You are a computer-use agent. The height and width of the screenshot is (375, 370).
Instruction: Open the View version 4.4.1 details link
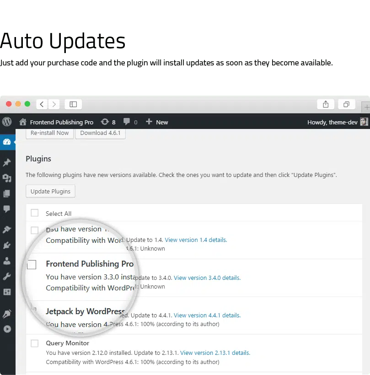point(207,315)
